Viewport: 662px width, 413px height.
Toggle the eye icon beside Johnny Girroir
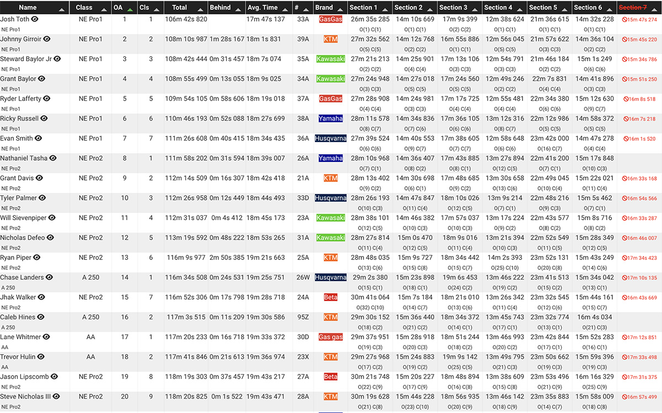(47, 39)
